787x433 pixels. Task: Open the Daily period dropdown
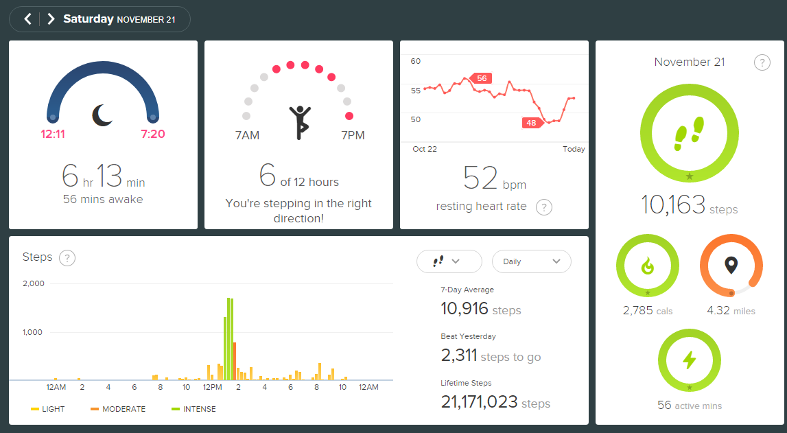pos(532,261)
